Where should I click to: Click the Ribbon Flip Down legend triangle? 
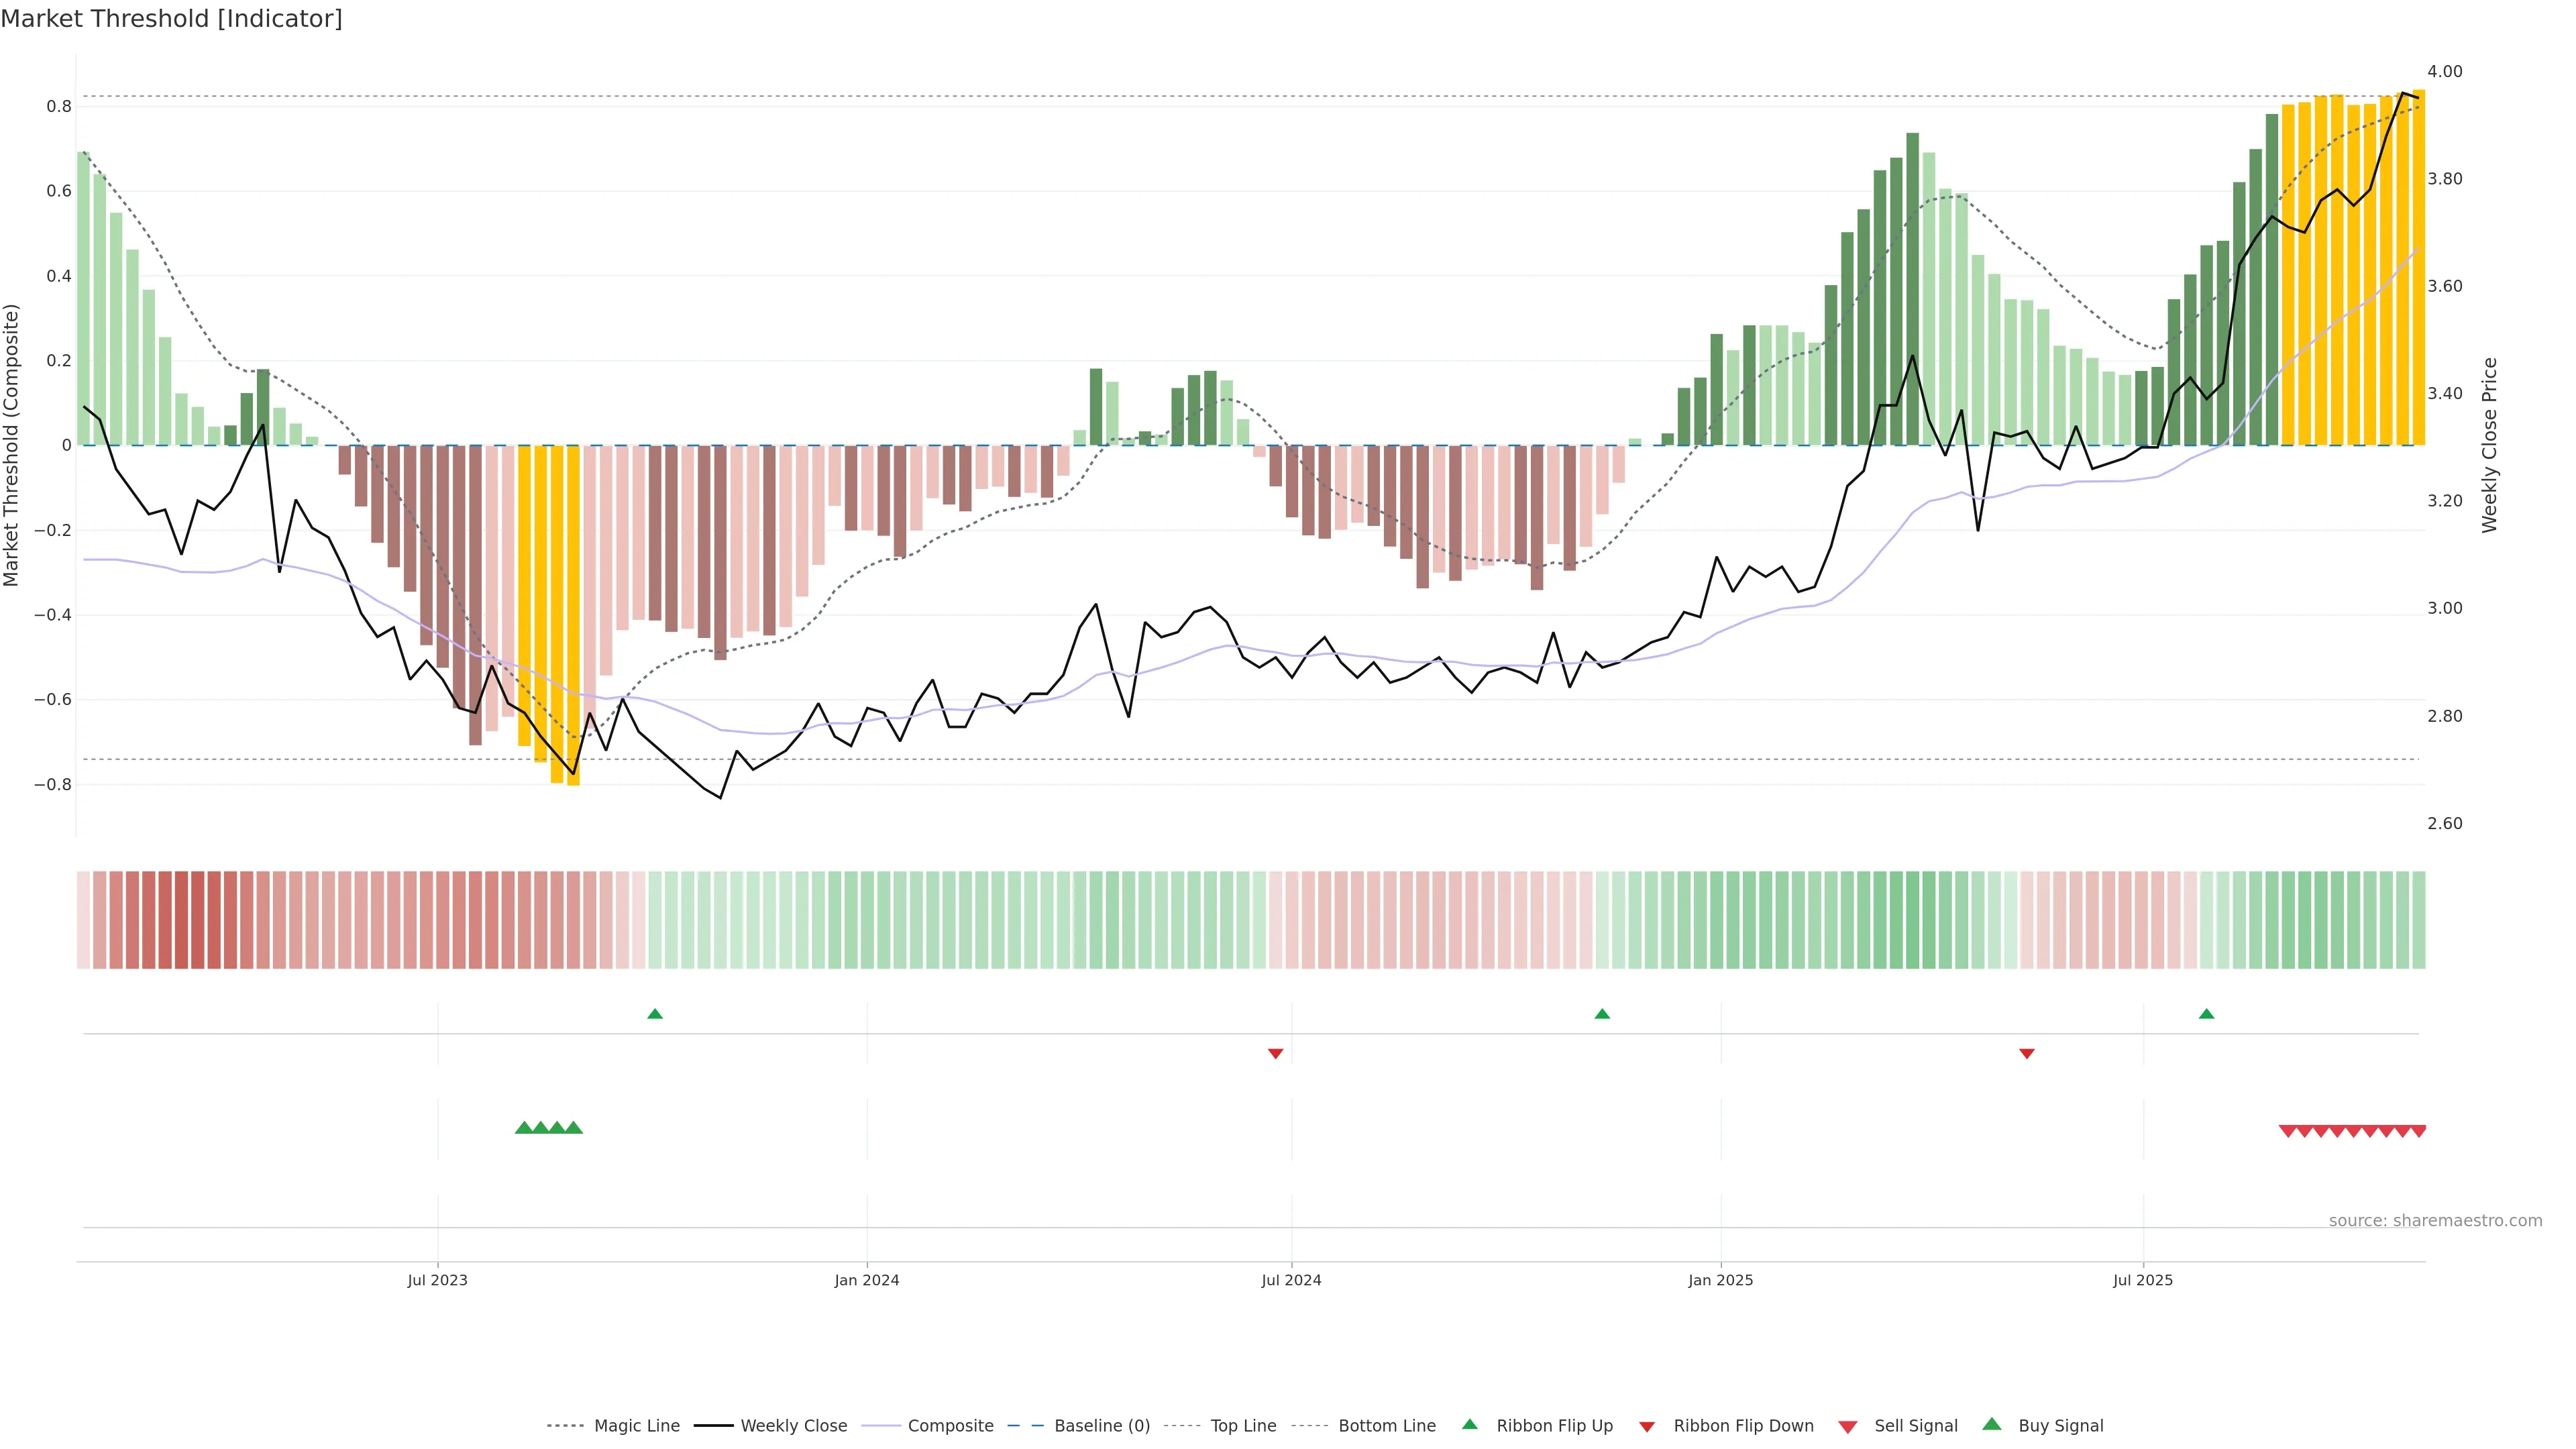[1647, 1427]
